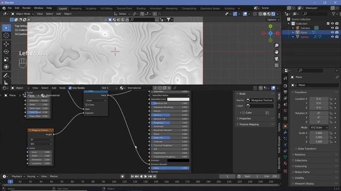Pin the node editor material icon
Viewport: 341px width, 191px height.
coord(175,88)
